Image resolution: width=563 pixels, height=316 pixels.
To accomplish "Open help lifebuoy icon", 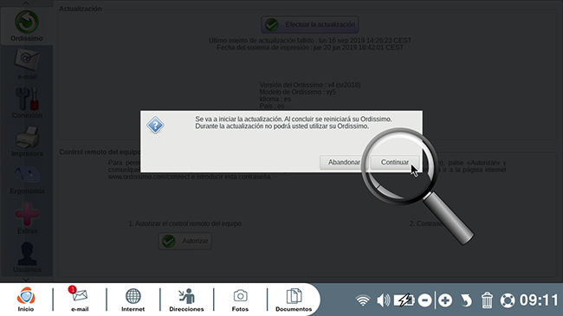I will coord(508,300).
